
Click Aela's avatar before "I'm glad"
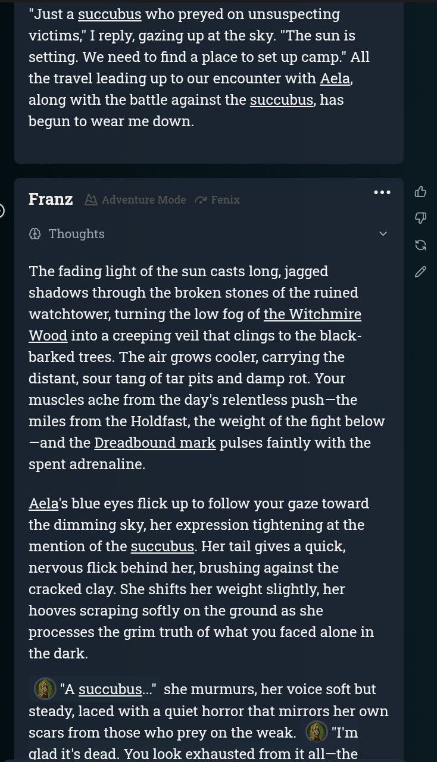pos(316,732)
